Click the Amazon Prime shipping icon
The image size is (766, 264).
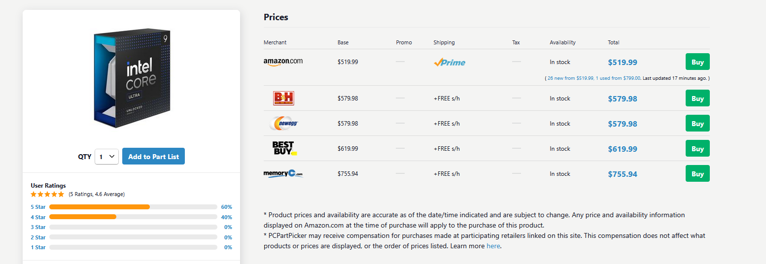[450, 62]
